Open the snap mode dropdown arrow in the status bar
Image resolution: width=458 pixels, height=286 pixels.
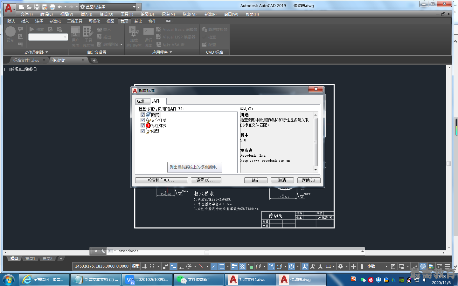[158, 266]
